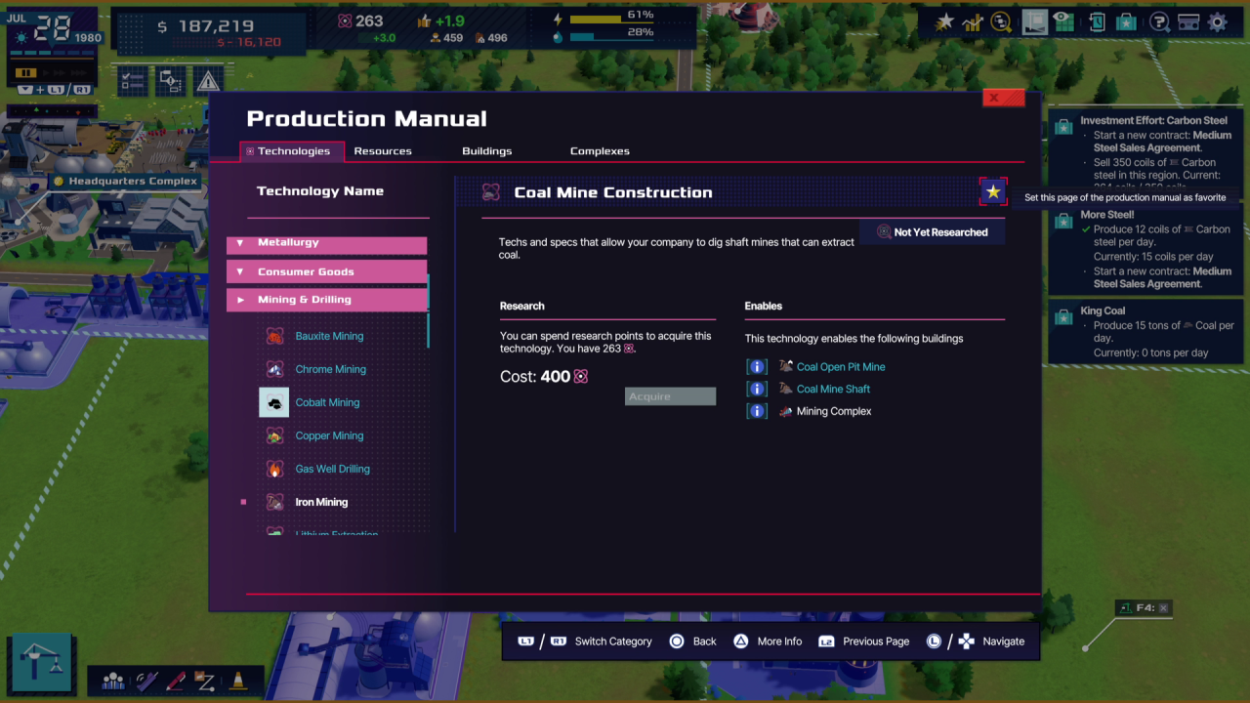Open the warning alerts triangle icon

(x=207, y=81)
